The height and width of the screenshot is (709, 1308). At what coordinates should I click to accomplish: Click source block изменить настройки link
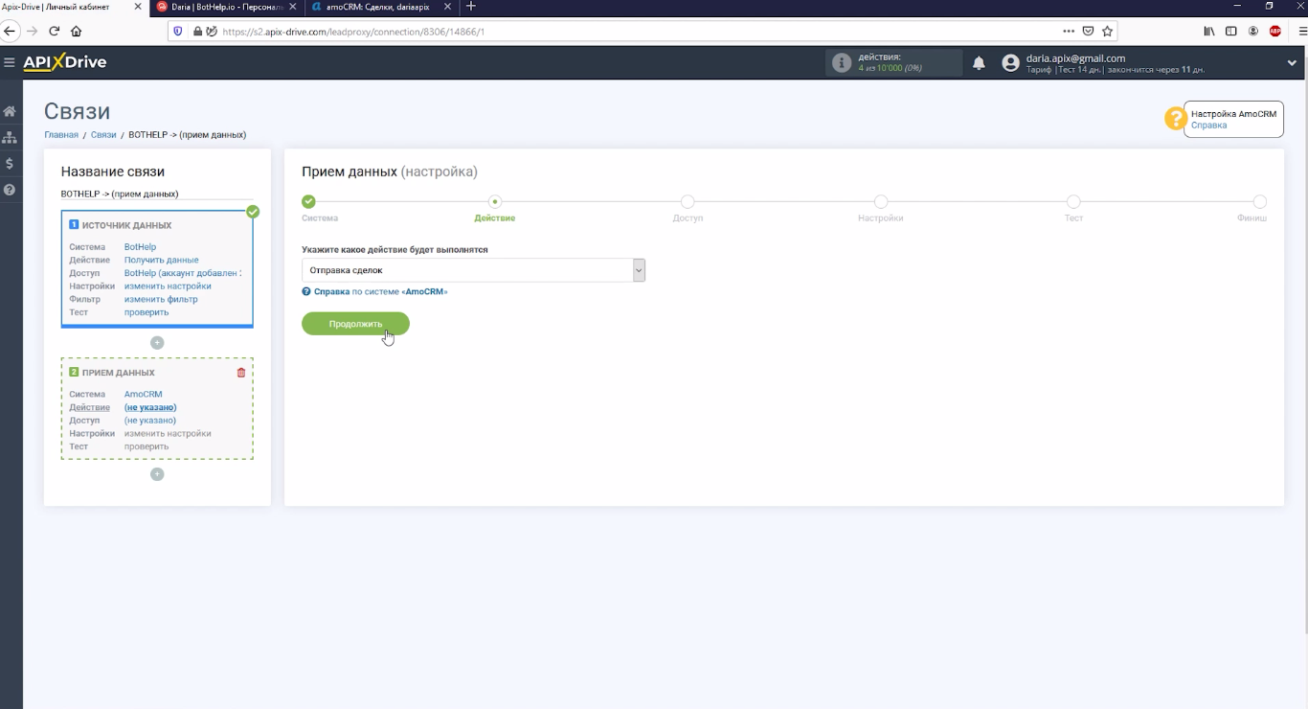pos(168,286)
